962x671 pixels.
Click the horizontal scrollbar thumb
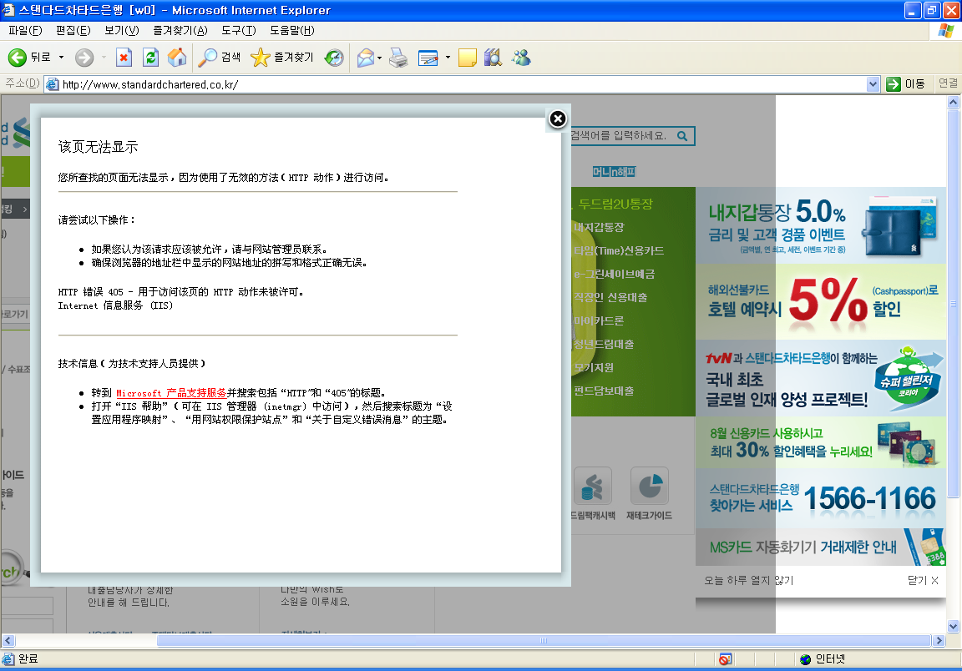click(544, 640)
